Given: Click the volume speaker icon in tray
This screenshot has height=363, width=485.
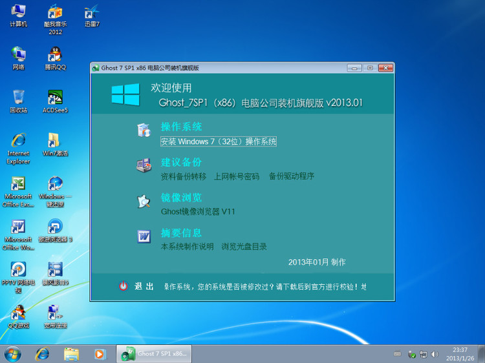Looking at the screenshot, I should tap(435, 354).
